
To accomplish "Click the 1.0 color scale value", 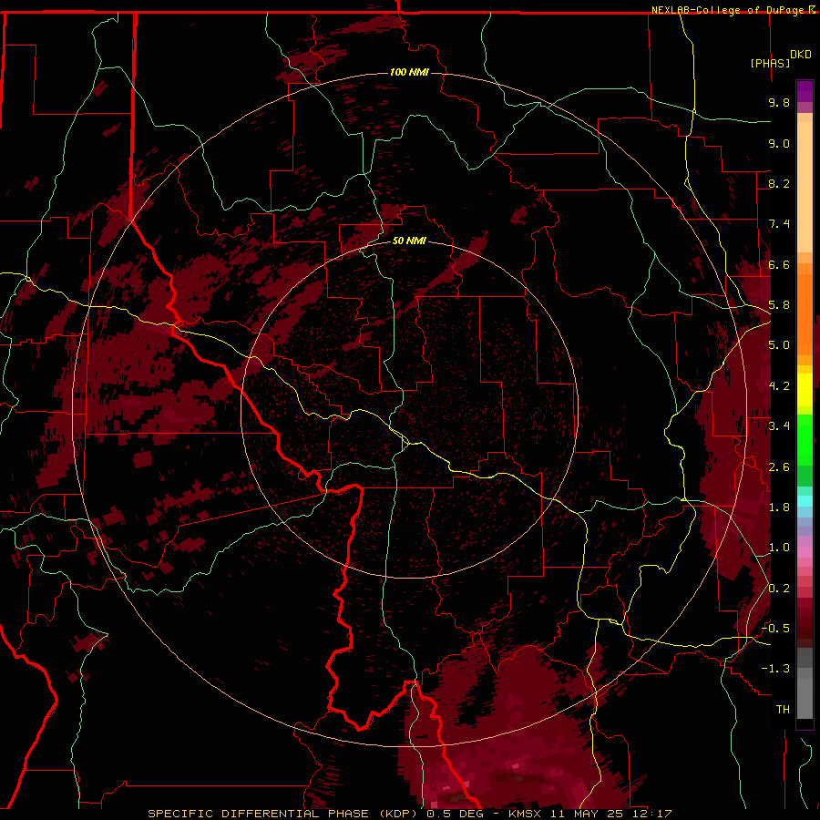I will tap(779, 548).
